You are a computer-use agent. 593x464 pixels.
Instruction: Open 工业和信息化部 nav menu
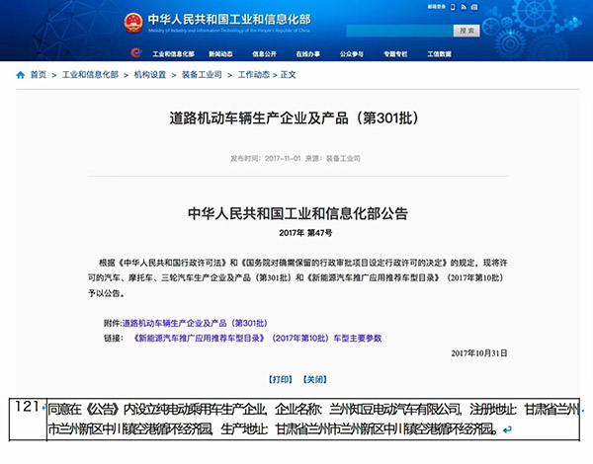point(173,54)
